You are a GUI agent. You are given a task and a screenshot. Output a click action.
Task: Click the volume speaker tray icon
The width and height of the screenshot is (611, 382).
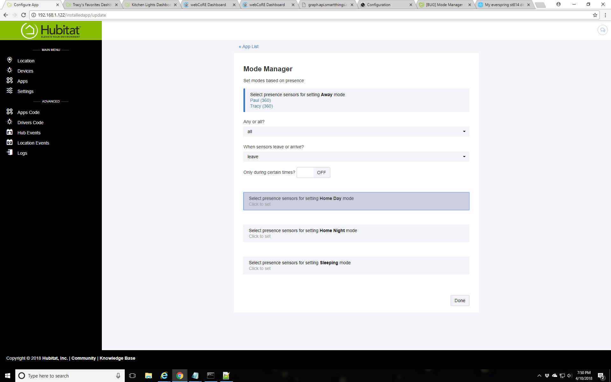pyautogui.click(x=570, y=376)
